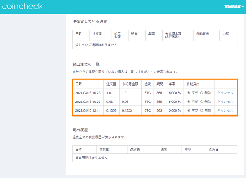
Task: Click 365 period in the 1.0 order row
Action: 159,93
